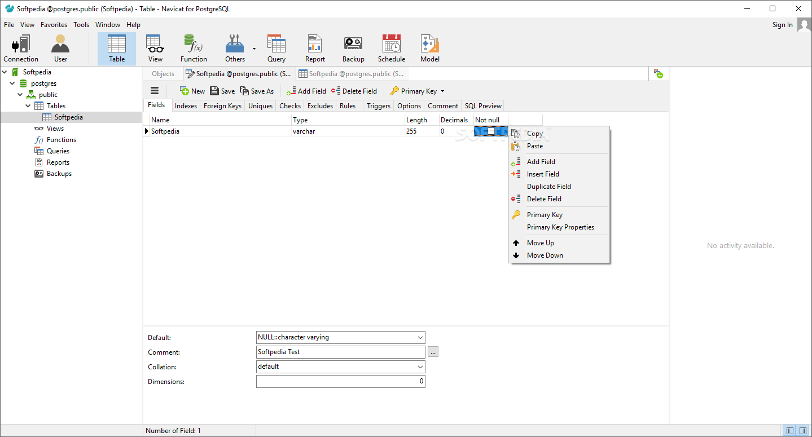This screenshot has height=437, width=812.
Task: Open the View objects toolbar icon
Action: pos(155,48)
